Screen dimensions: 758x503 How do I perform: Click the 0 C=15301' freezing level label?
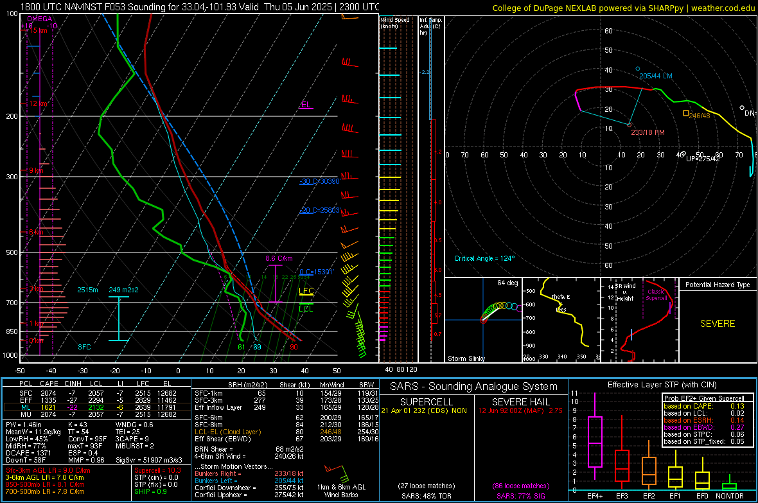(x=316, y=272)
